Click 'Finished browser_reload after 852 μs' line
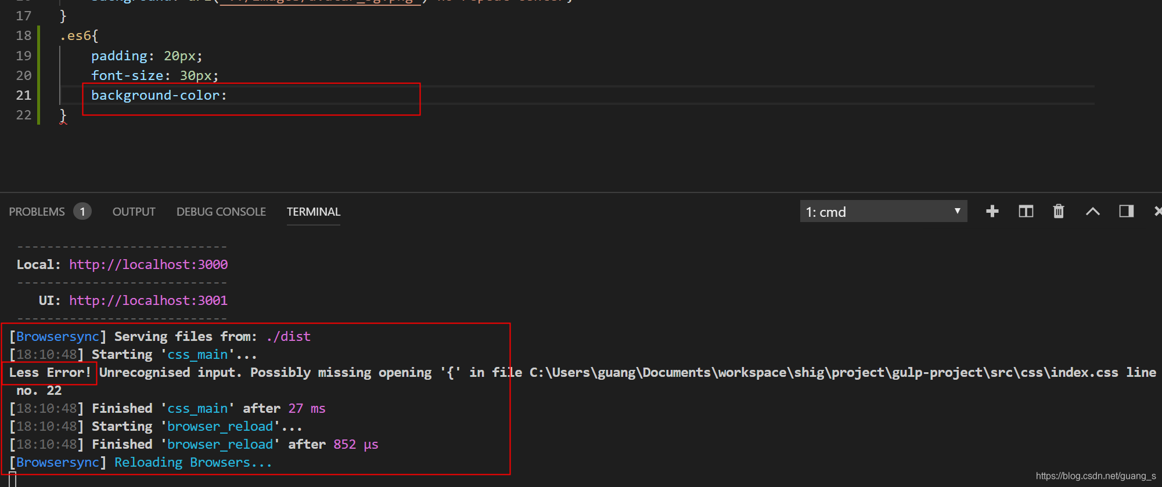 point(194,444)
